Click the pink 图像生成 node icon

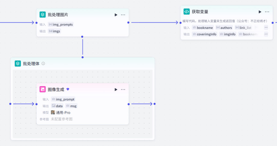click(x=43, y=89)
